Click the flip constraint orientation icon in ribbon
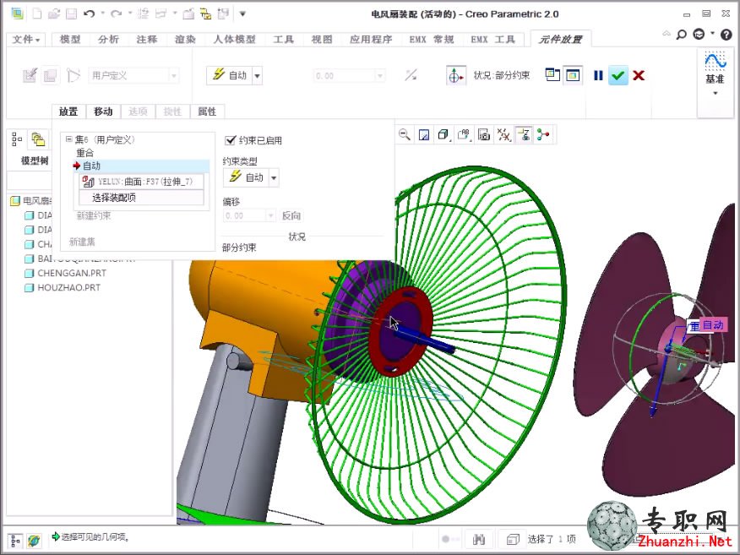This screenshot has height=555, width=740. pos(411,75)
